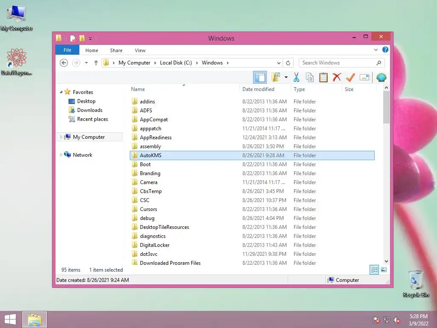Screen dimensions: 437x328
Task: Switch to Details view in the status bar
Action: tap(374, 270)
